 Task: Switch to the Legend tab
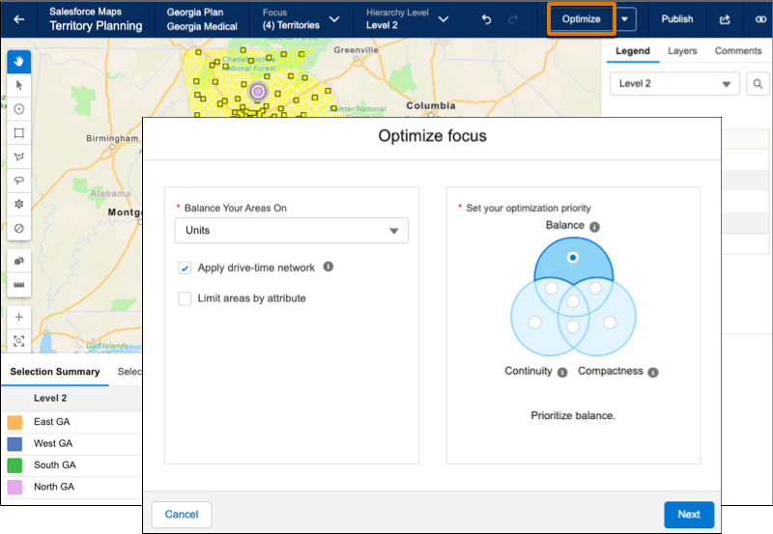tap(633, 51)
